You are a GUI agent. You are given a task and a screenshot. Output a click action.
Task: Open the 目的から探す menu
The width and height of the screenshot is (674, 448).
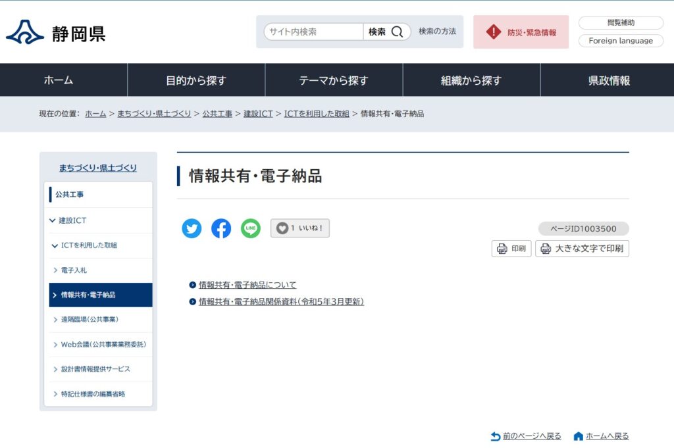(x=195, y=80)
